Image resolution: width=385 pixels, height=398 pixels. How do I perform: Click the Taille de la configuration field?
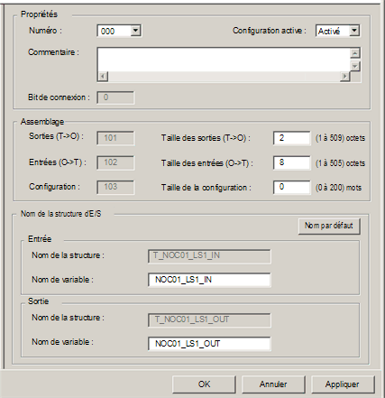click(x=291, y=187)
